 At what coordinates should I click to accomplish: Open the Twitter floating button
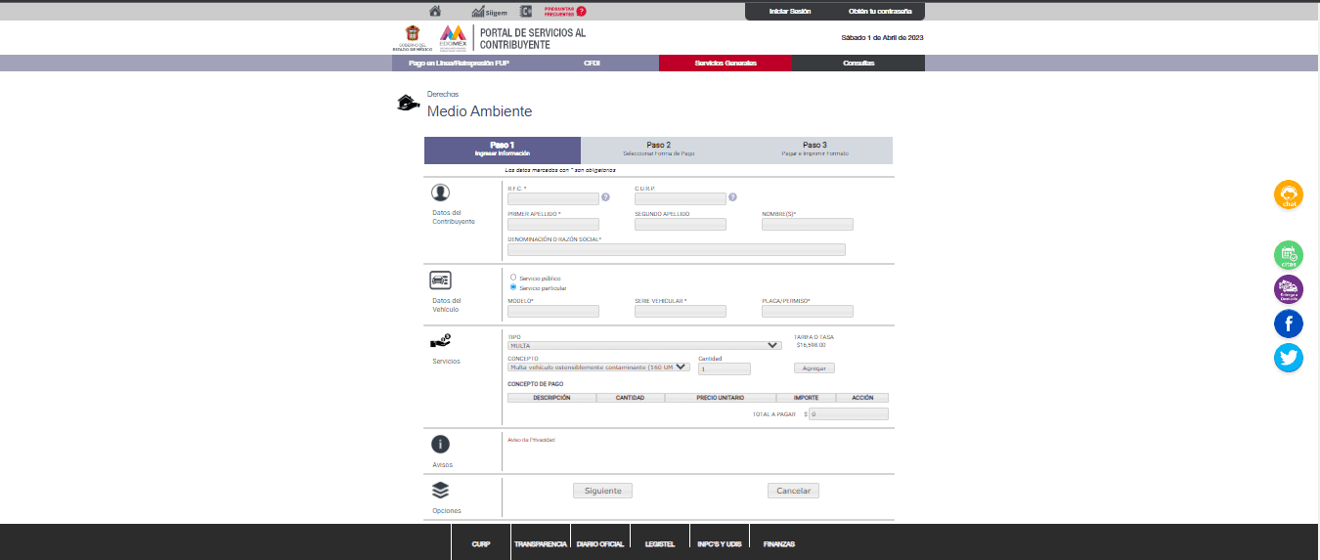[1289, 358]
